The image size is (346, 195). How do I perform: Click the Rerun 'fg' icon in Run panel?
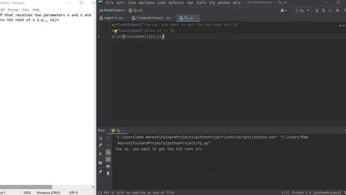tap(101, 139)
